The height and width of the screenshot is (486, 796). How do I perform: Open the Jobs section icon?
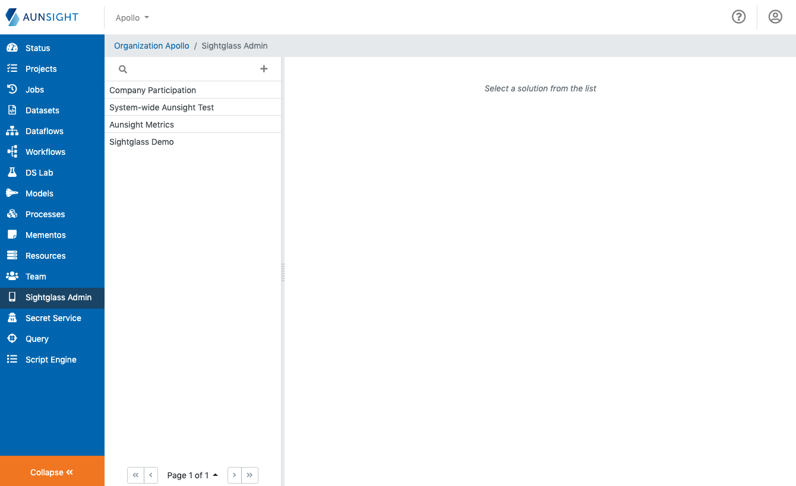(x=12, y=89)
